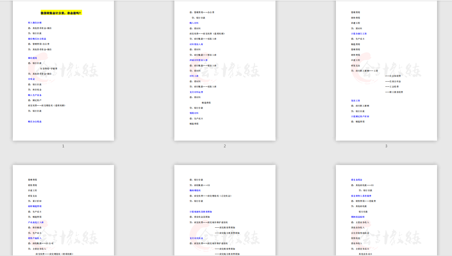Click 应交税费——应交税费（进项税额） on page 2

click(207, 34)
